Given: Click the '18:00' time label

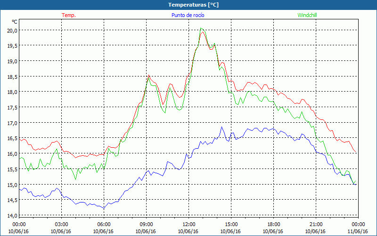Looking at the screenshot, I should tap(274, 225).
